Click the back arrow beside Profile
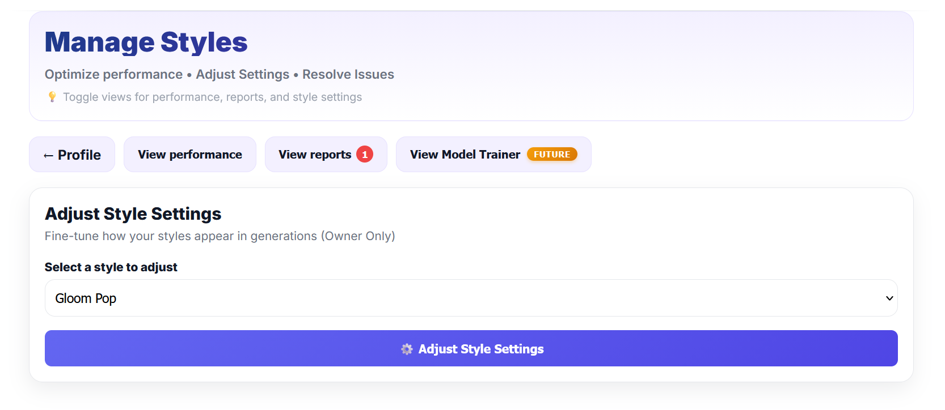945x410 pixels. (x=49, y=155)
